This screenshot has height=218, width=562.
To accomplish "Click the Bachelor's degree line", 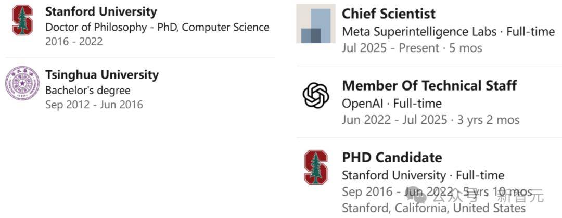I will click(87, 90).
